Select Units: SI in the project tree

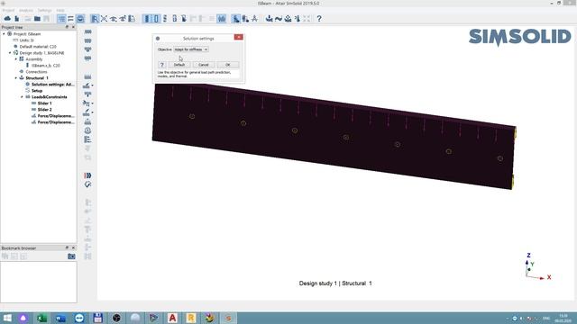26,40
